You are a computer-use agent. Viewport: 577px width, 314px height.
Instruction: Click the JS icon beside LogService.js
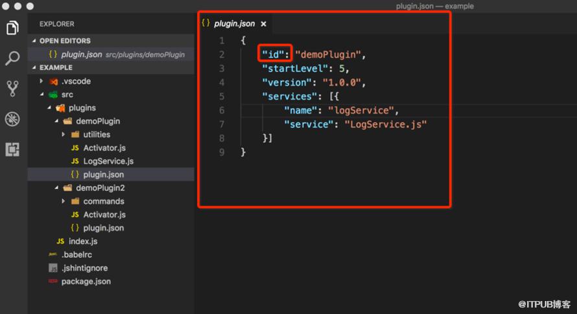click(75, 161)
